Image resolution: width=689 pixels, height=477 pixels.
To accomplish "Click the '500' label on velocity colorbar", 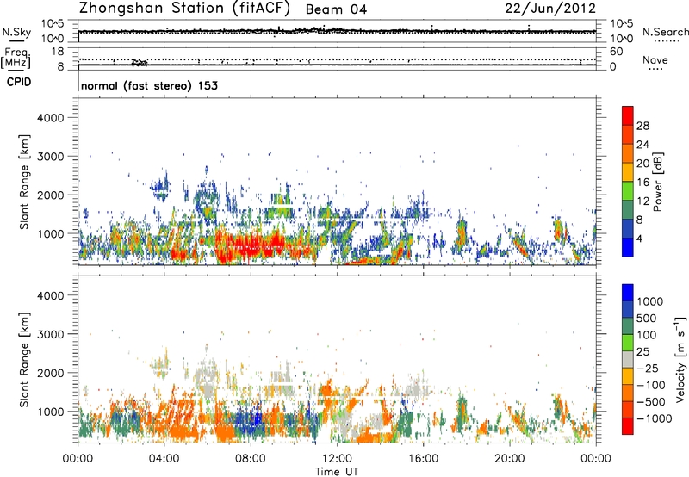I will click(647, 319).
